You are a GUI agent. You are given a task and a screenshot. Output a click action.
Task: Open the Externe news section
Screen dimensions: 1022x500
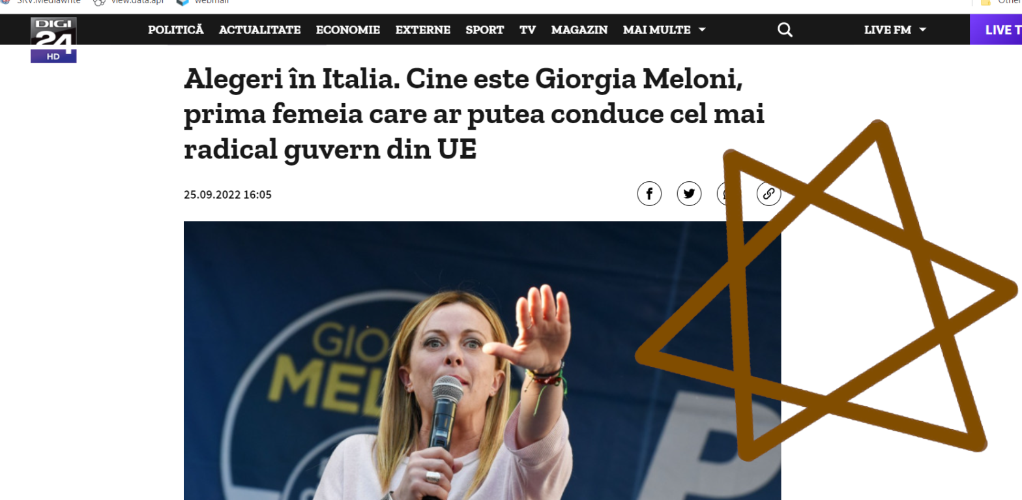coord(422,30)
